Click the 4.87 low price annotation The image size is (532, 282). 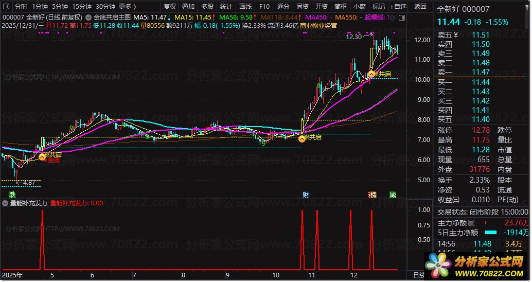[29, 183]
